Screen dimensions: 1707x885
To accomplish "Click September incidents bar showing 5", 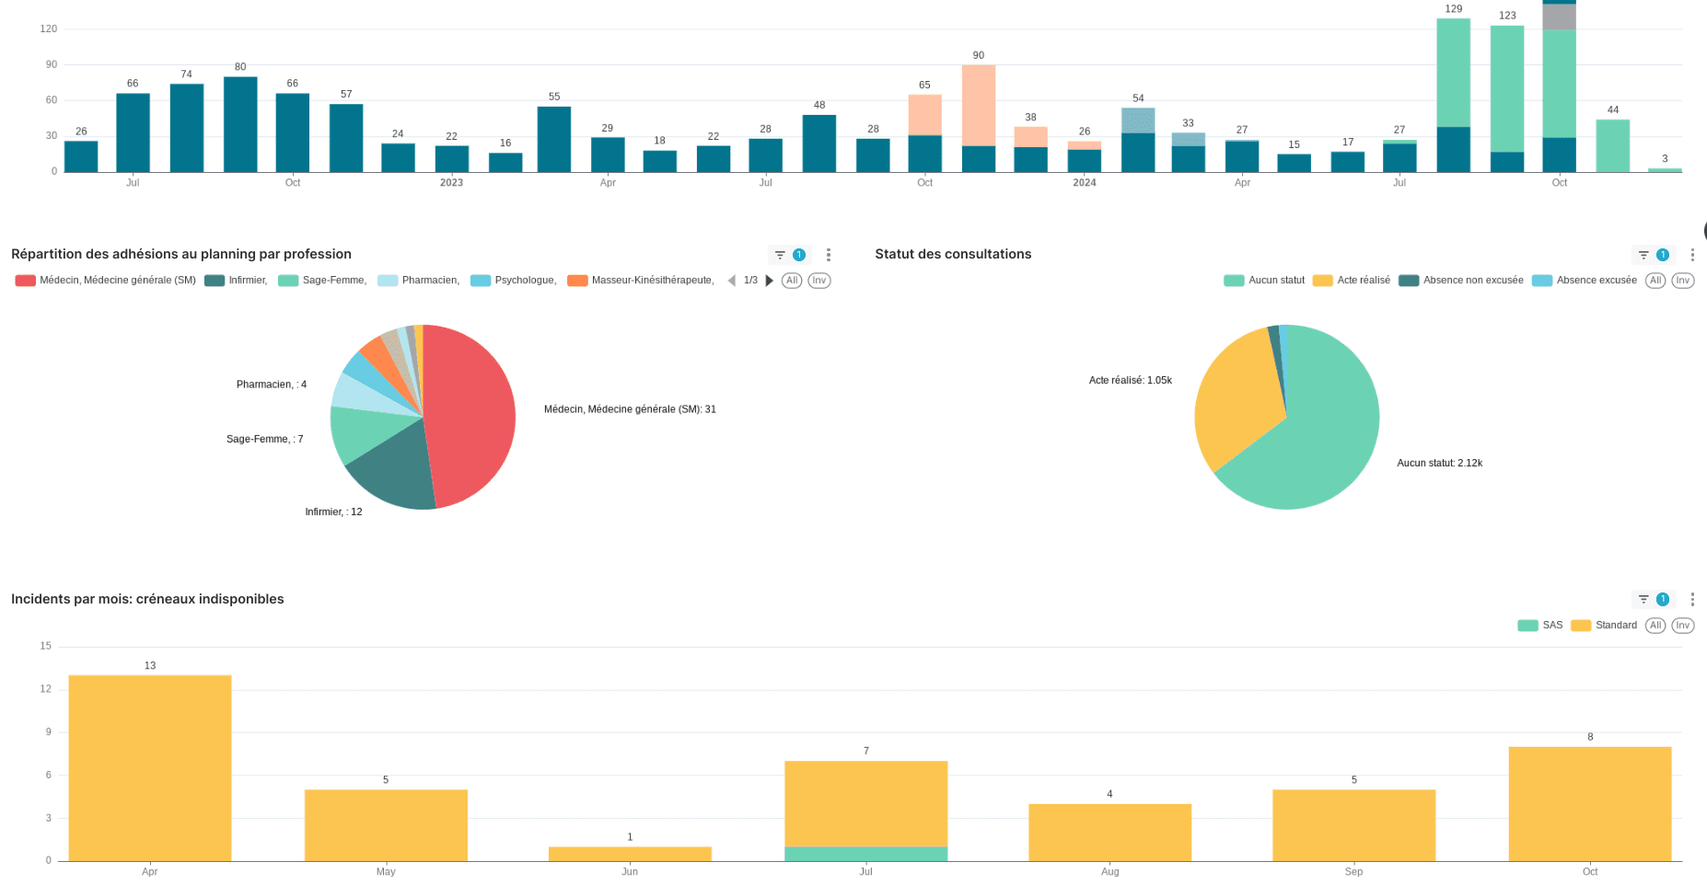I will pyautogui.click(x=1354, y=825).
